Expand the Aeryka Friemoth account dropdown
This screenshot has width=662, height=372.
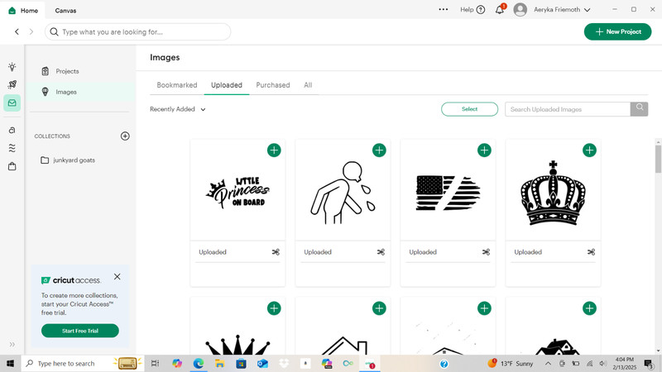(562, 9)
